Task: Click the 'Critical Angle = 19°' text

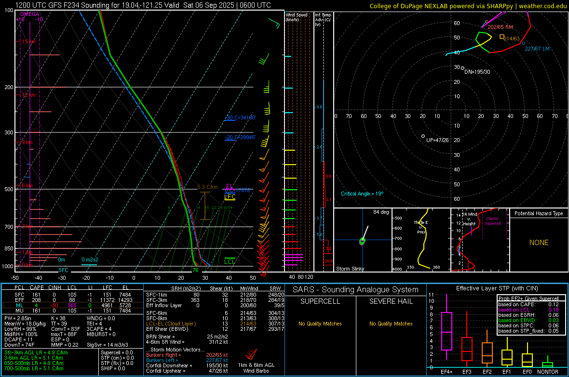Action: (x=362, y=194)
